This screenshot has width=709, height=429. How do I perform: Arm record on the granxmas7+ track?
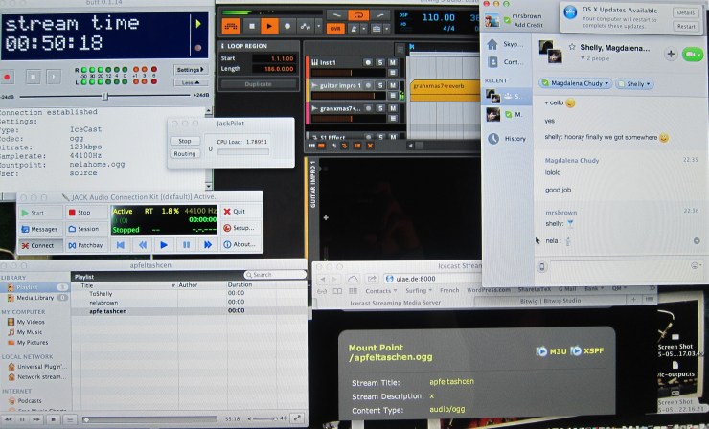(x=369, y=108)
